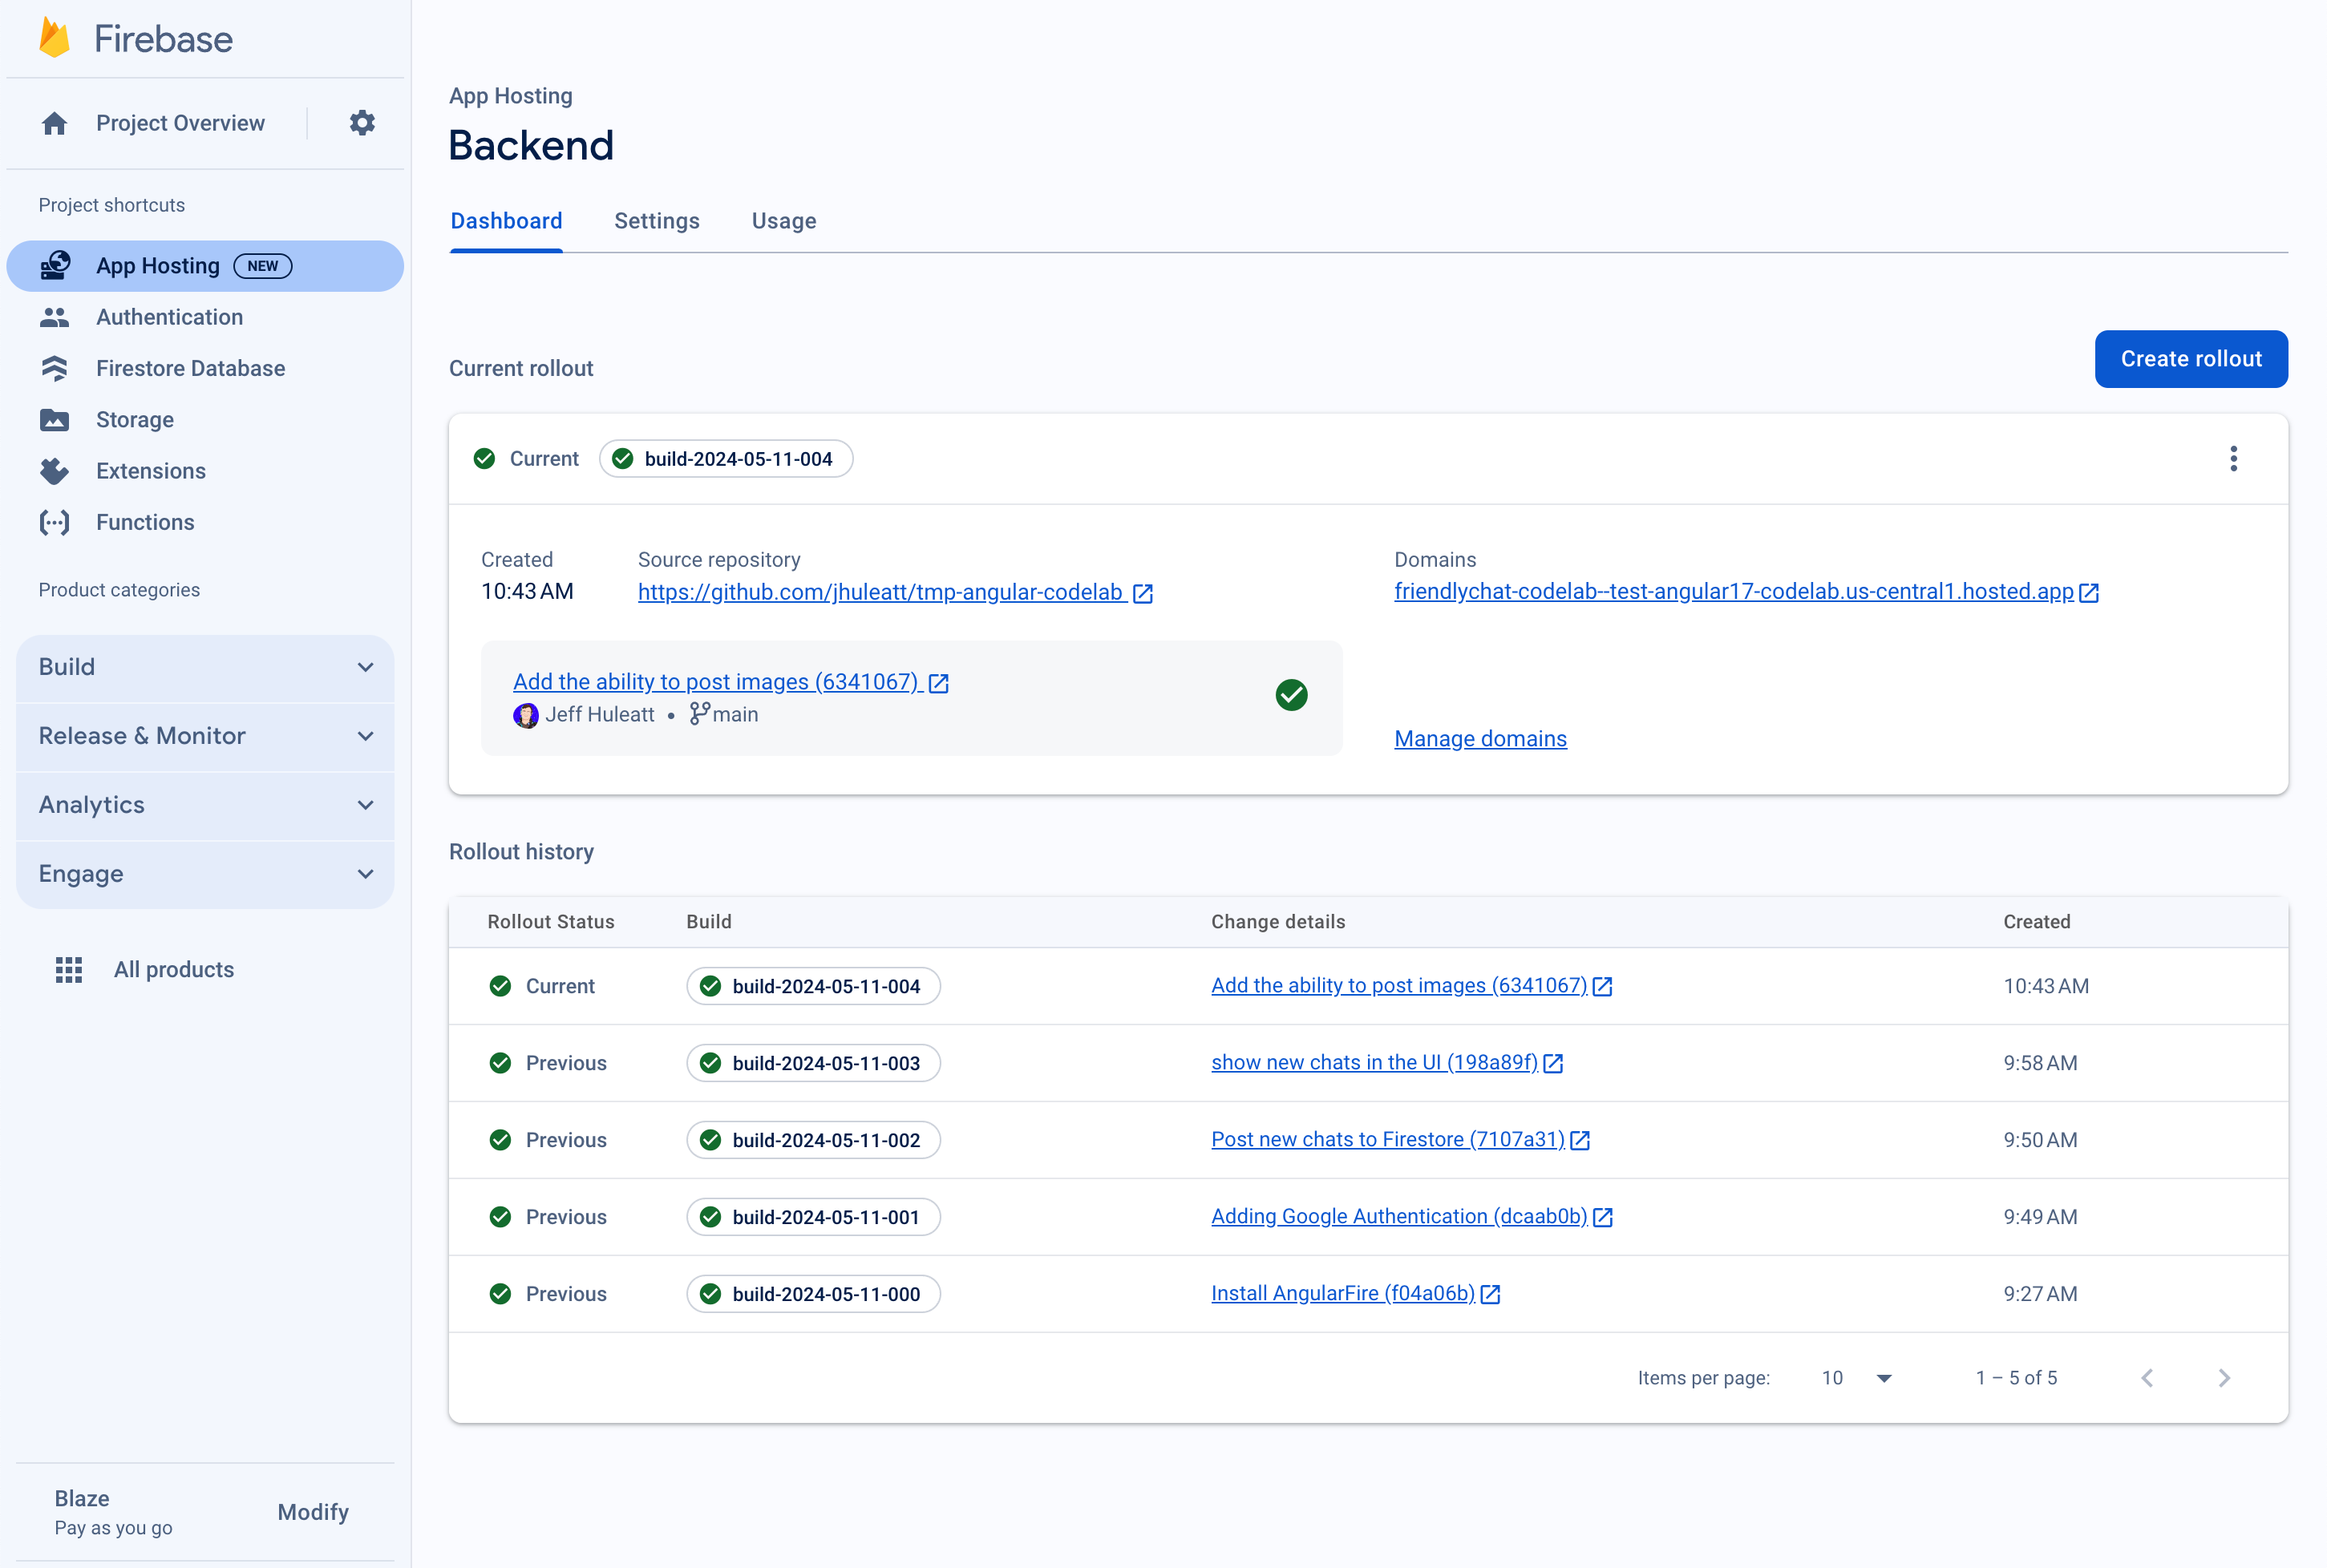Open Manage domains link

coord(1480,737)
